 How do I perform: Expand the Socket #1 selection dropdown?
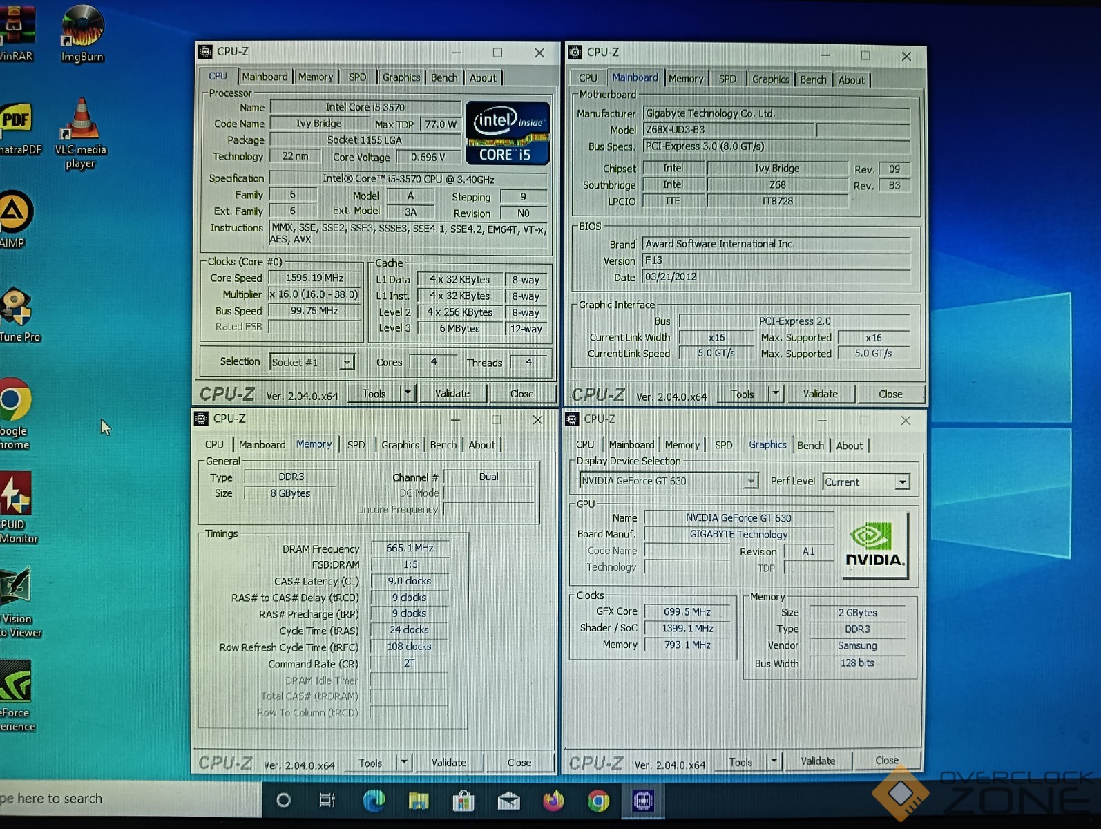[x=347, y=362]
